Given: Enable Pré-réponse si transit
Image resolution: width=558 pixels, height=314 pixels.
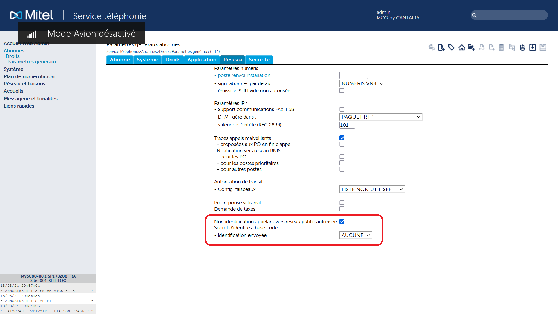Looking at the screenshot, I should click(342, 203).
